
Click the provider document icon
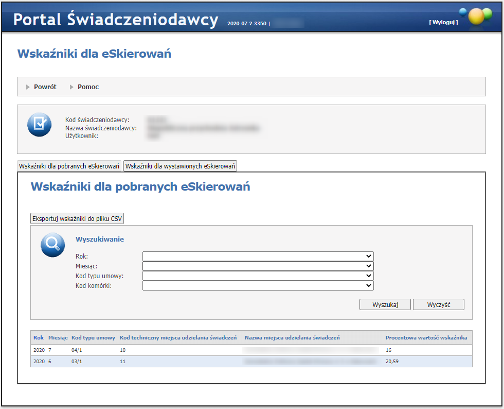pos(39,124)
